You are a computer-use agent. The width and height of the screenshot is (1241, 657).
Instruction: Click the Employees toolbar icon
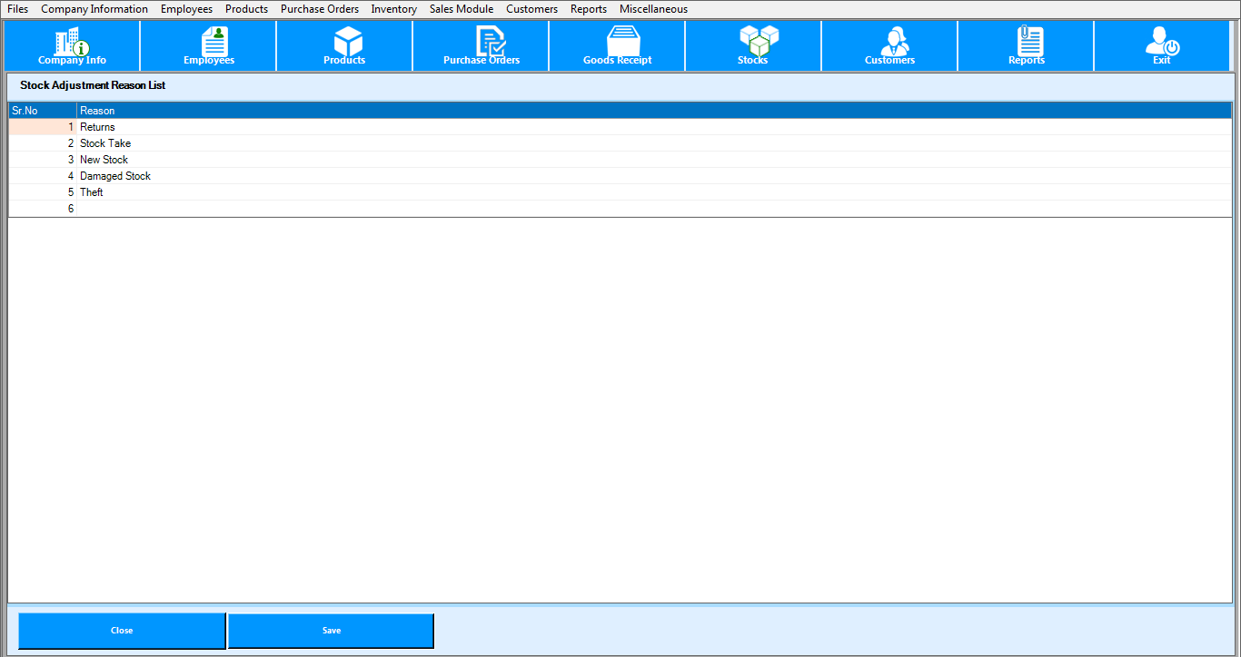(x=209, y=45)
